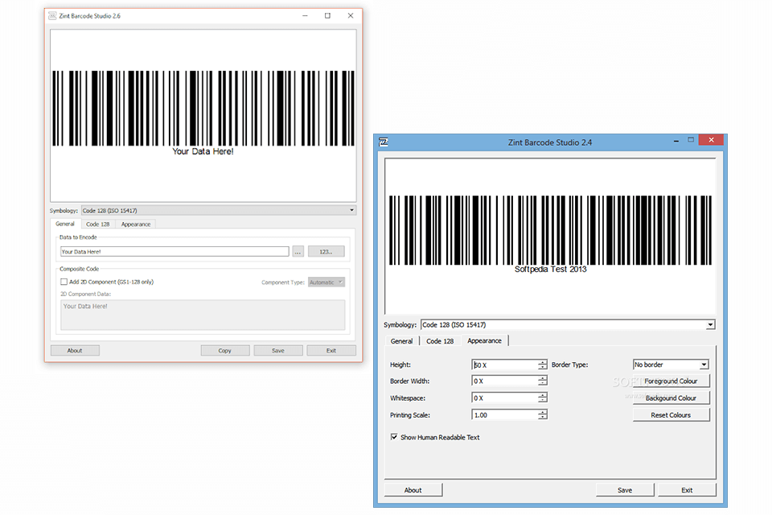This screenshot has width=772, height=515.
Task: Open the Symbology dropdown in Zint 2.6
Action: (x=219, y=211)
